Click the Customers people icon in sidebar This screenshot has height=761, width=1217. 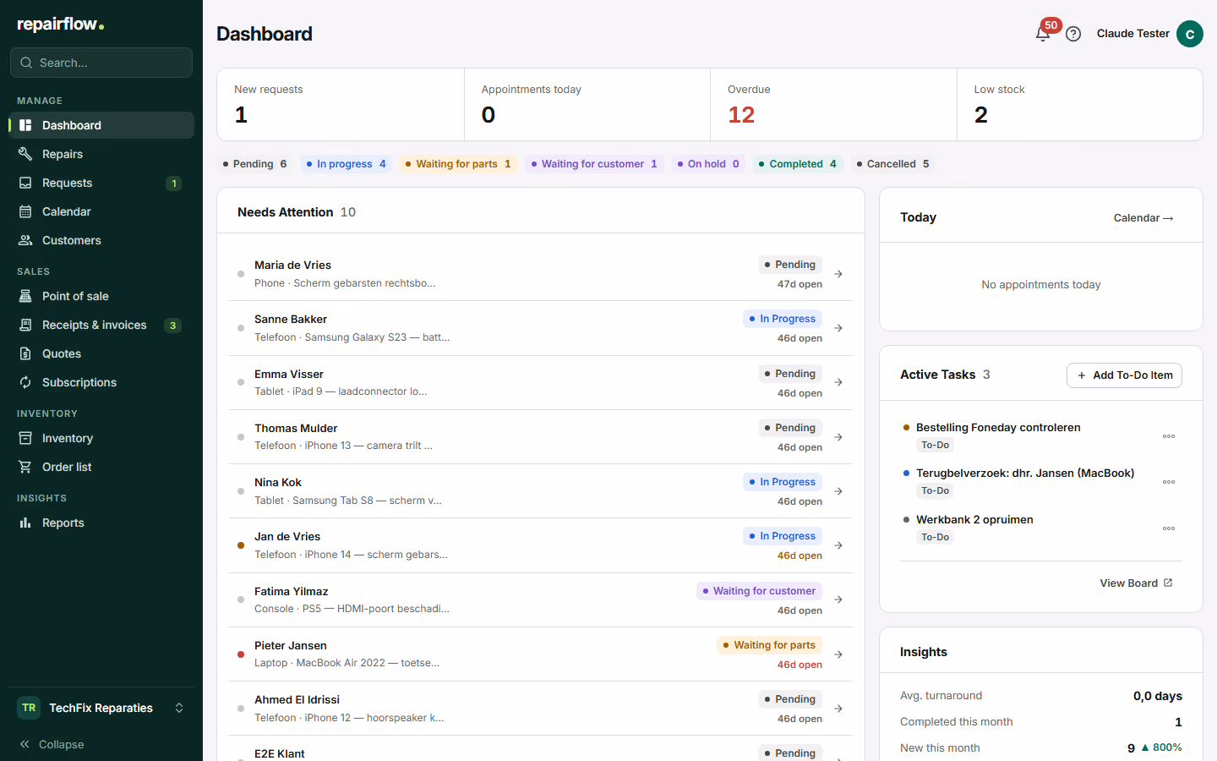point(25,240)
